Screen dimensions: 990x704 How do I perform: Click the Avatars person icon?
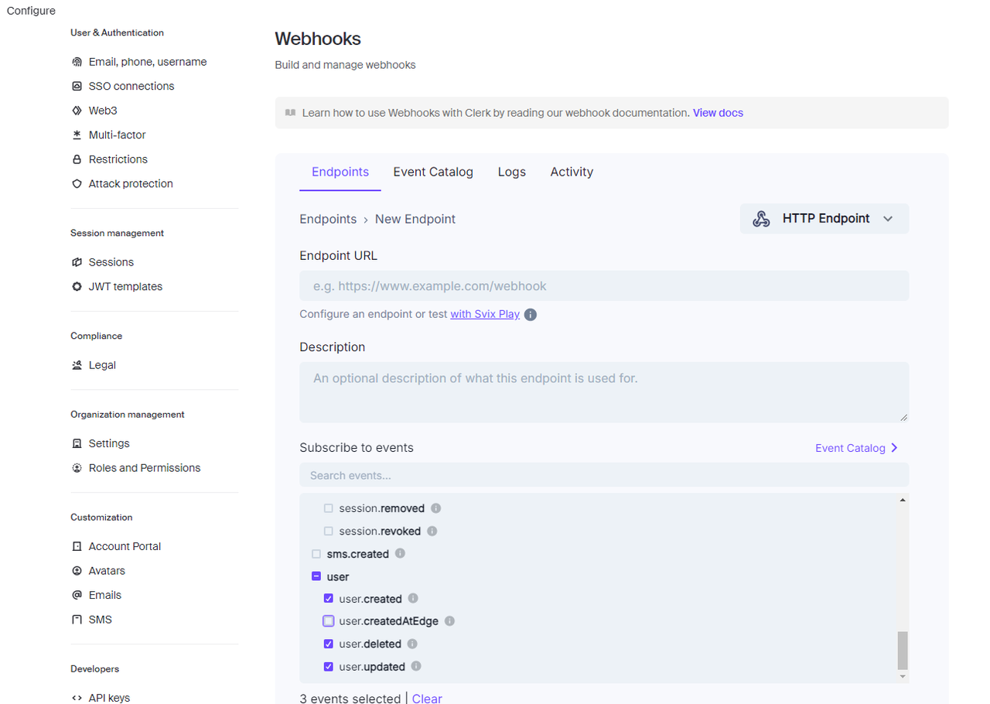pos(77,571)
